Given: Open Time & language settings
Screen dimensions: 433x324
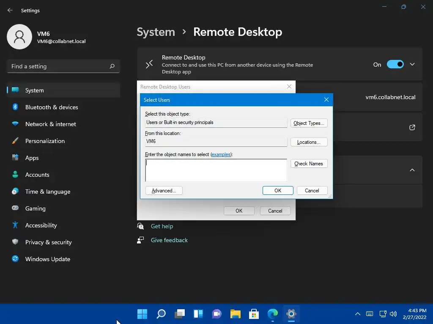Looking at the screenshot, I should [x=63, y=192].
